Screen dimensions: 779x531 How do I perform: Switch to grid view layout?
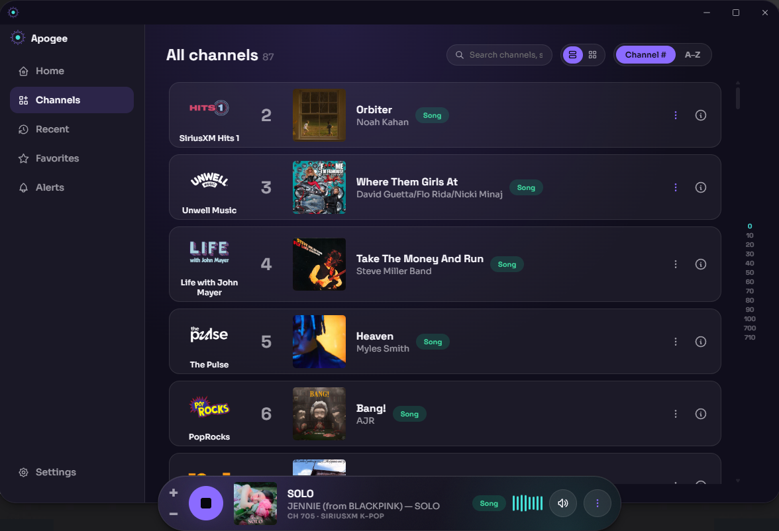[x=593, y=55]
